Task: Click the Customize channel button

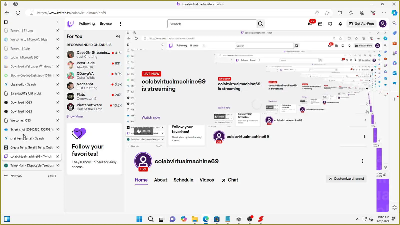Action: coord(346,179)
